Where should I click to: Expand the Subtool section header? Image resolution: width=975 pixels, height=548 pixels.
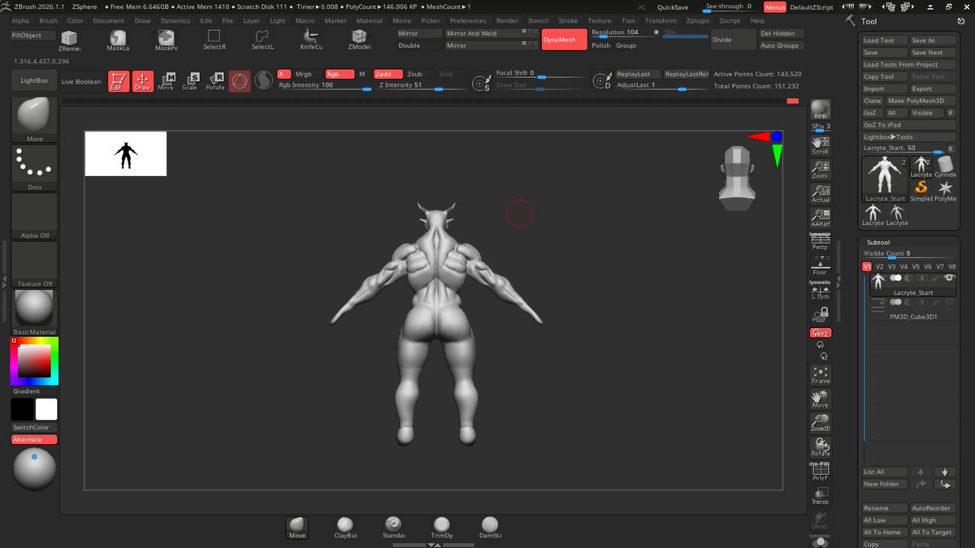[878, 242]
